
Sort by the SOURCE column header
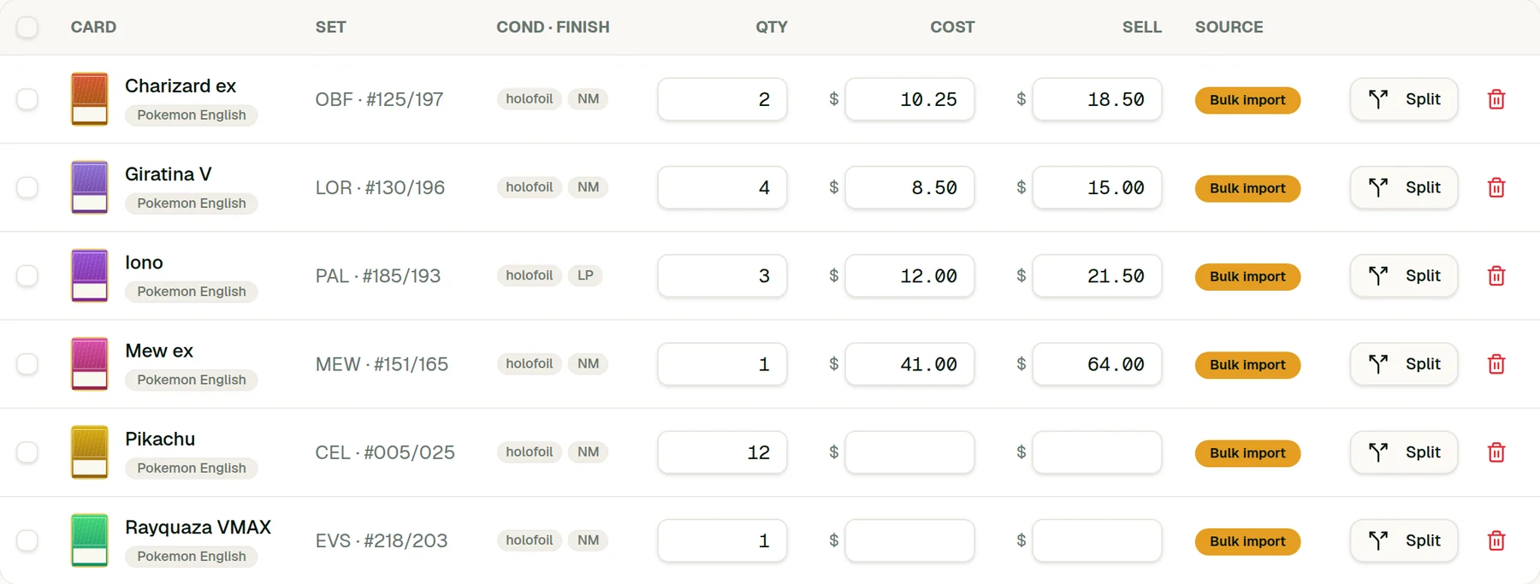1229,27
